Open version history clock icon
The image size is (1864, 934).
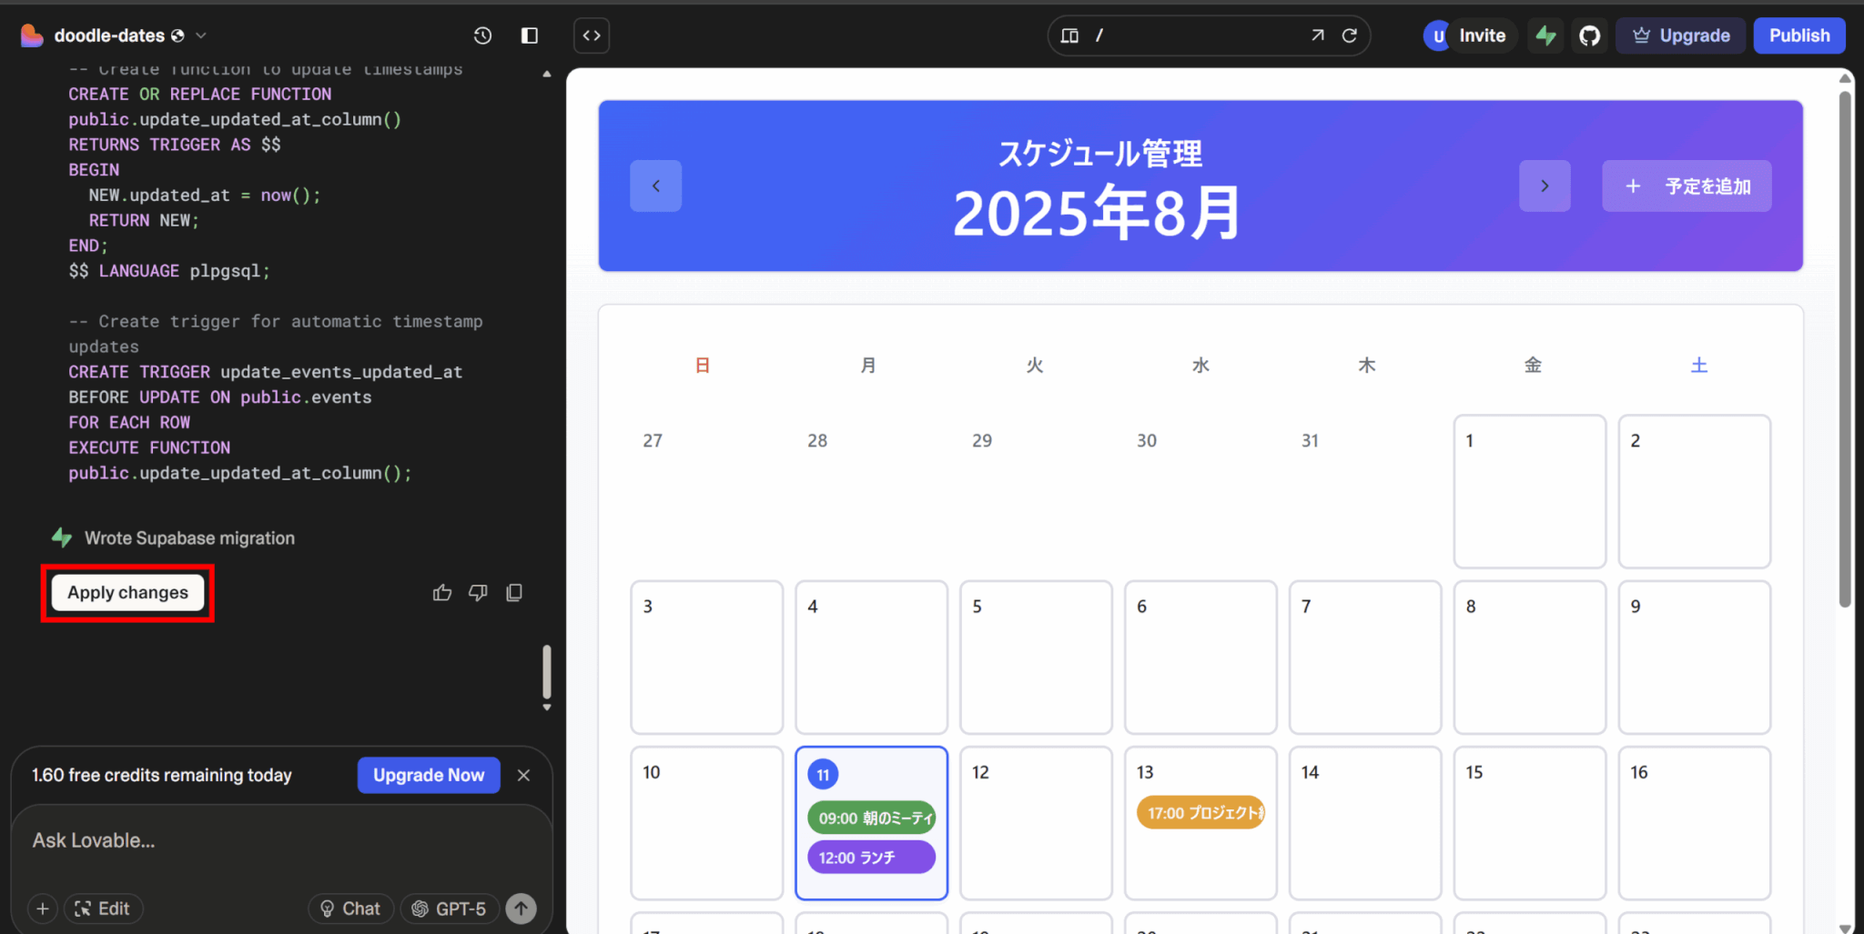(x=482, y=35)
